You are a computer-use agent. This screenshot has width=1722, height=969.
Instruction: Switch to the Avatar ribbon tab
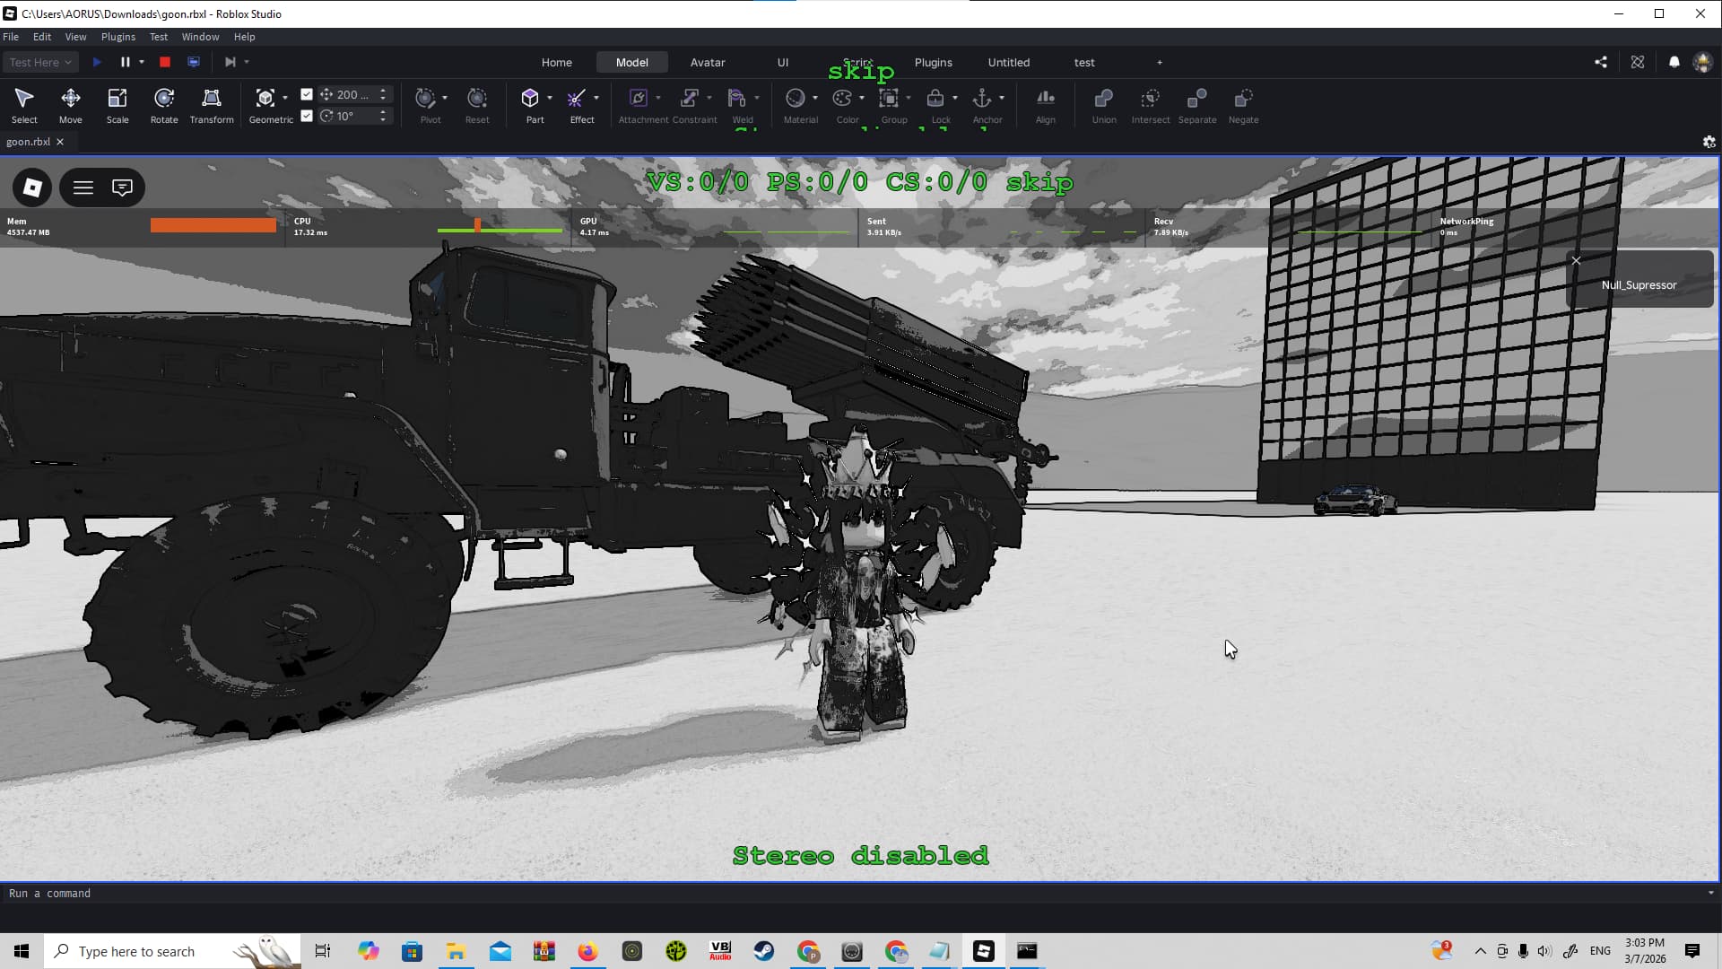point(707,62)
